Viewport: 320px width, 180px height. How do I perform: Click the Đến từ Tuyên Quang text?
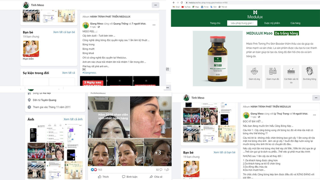[45, 100]
